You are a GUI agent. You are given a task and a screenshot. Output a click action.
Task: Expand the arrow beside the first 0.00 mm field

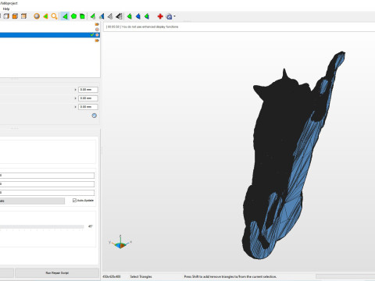click(76, 90)
